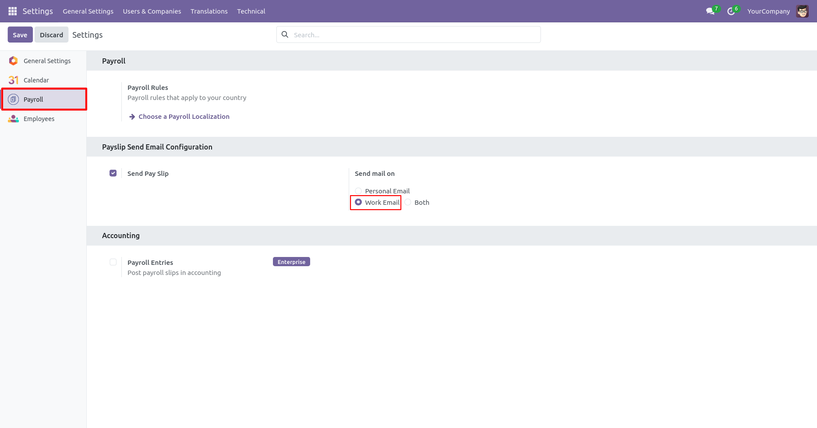Follow the Choose a Payroll Localization link
Image resolution: width=817 pixels, height=428 pixels.
click(184, 117)
